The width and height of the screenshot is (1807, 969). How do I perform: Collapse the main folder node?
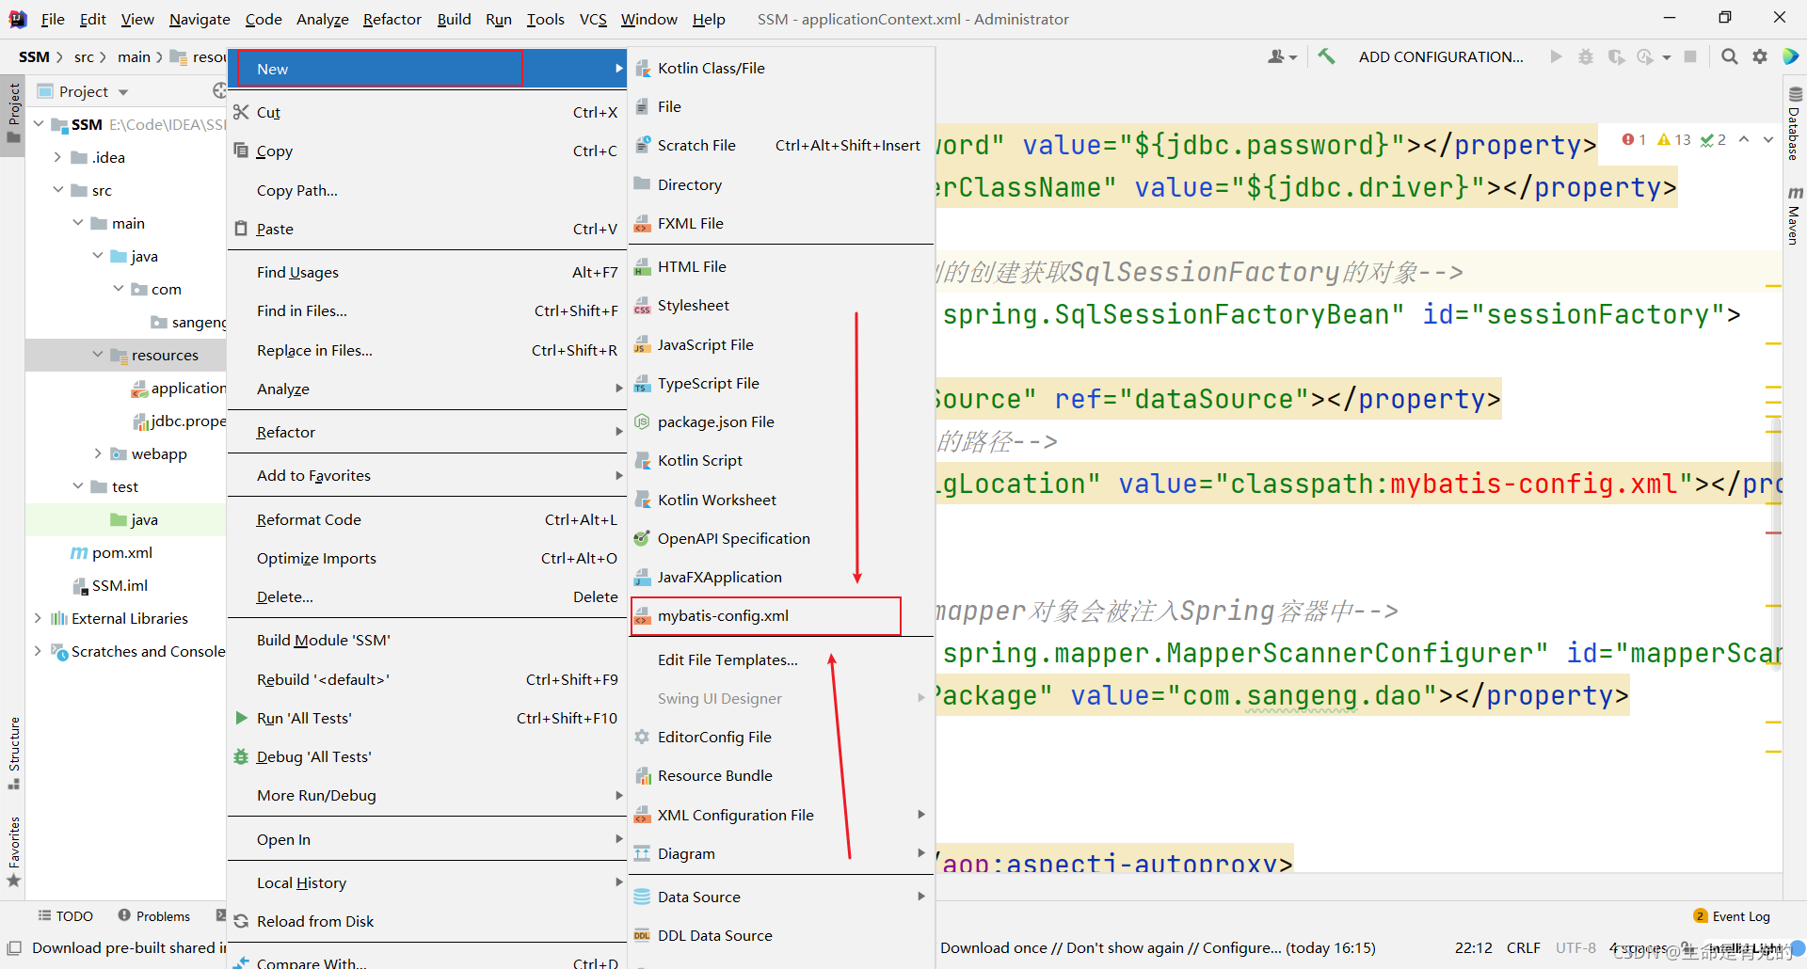point(77,223)
